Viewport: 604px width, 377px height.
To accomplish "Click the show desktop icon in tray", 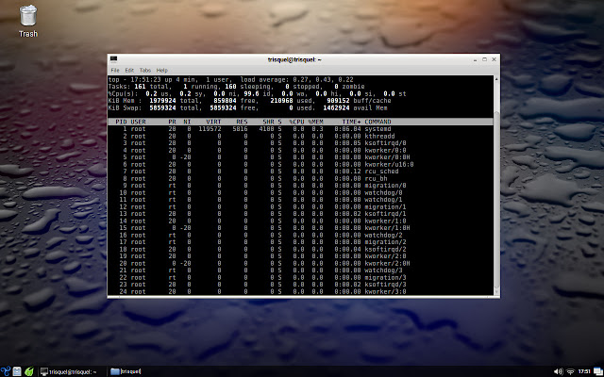I will coord(597,371).
